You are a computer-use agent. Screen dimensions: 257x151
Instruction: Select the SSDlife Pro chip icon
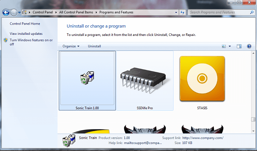pyautogui.click(x=145, y=80)
